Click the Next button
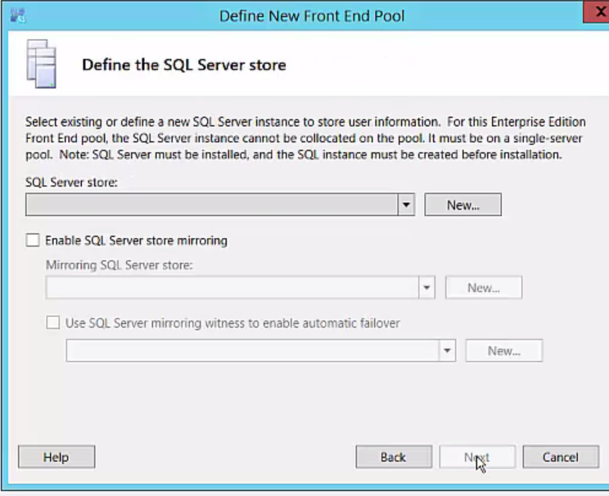 [x=477, y=457]
